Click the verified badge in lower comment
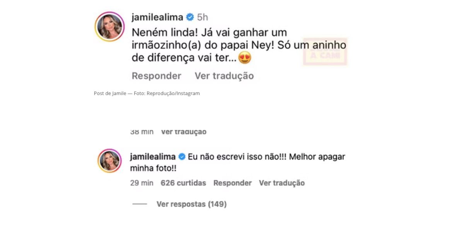 (x=182, y=157)
